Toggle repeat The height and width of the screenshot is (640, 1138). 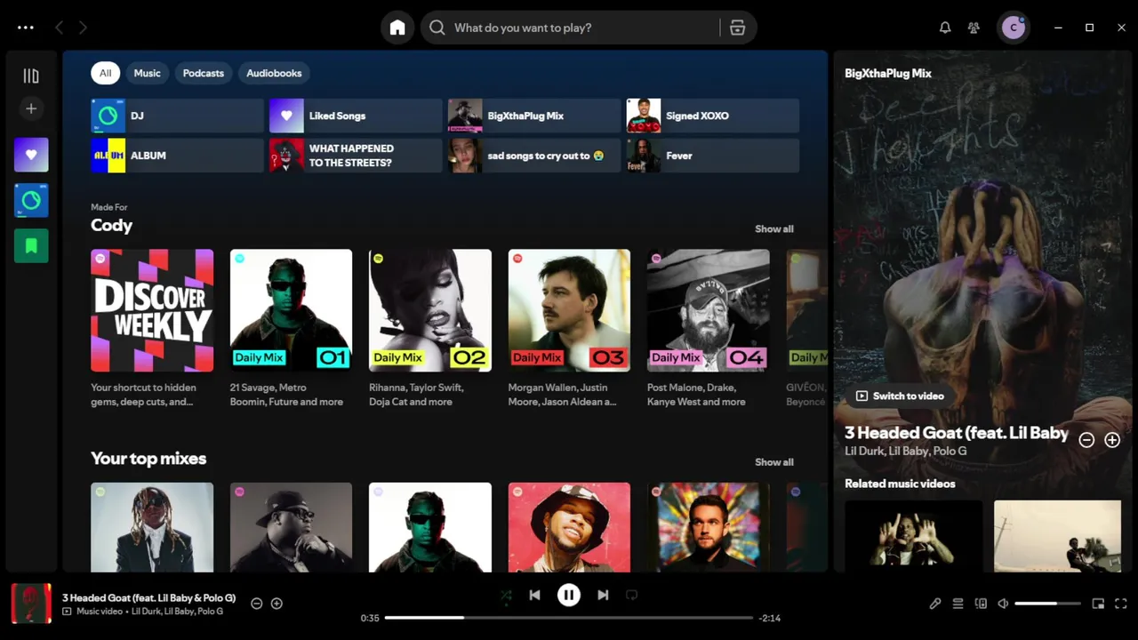click(x=631, y=596)
